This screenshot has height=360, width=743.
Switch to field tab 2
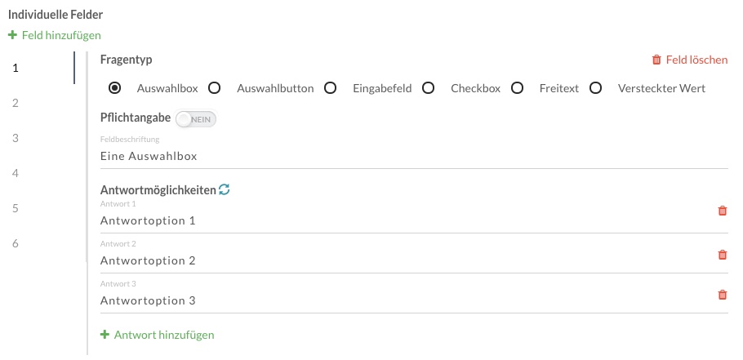(x=16, y=103)
